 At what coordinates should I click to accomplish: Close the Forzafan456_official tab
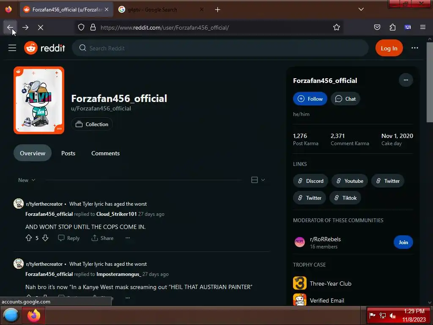[x=107, y=9]
